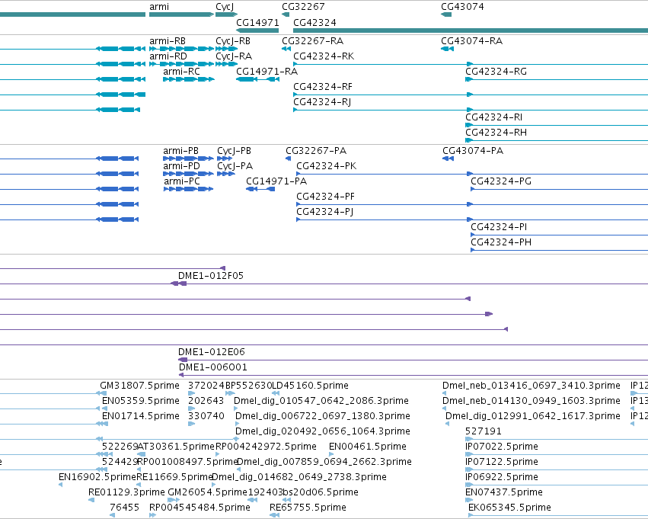Click the armi-RC transcript label
The height and width of the screenshot is (519, 648).
coord(181,72)
